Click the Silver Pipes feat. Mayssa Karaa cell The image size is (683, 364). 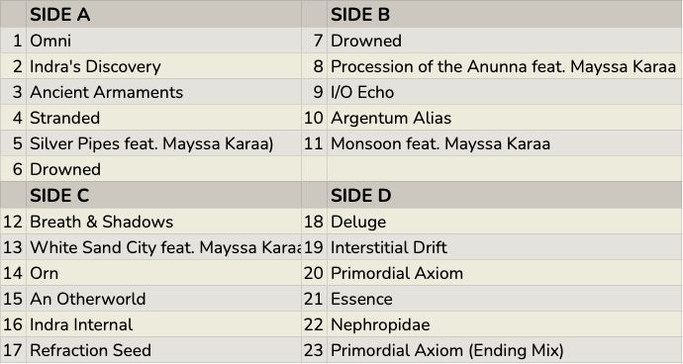point(163,143)
